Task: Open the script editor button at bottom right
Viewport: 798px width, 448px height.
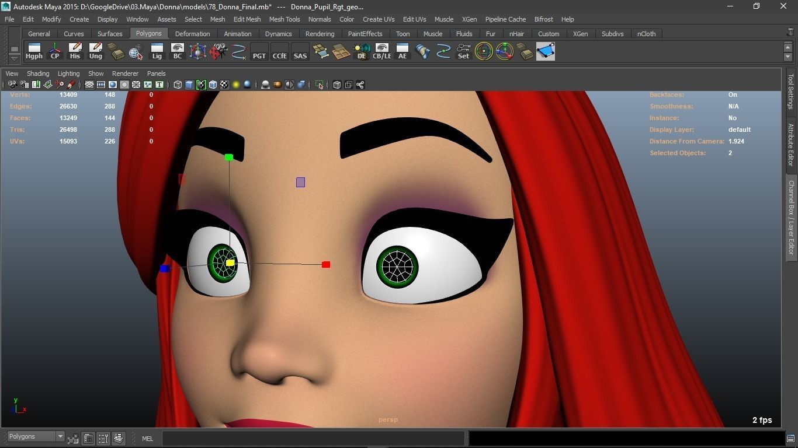Action: [x=790, y=438]
